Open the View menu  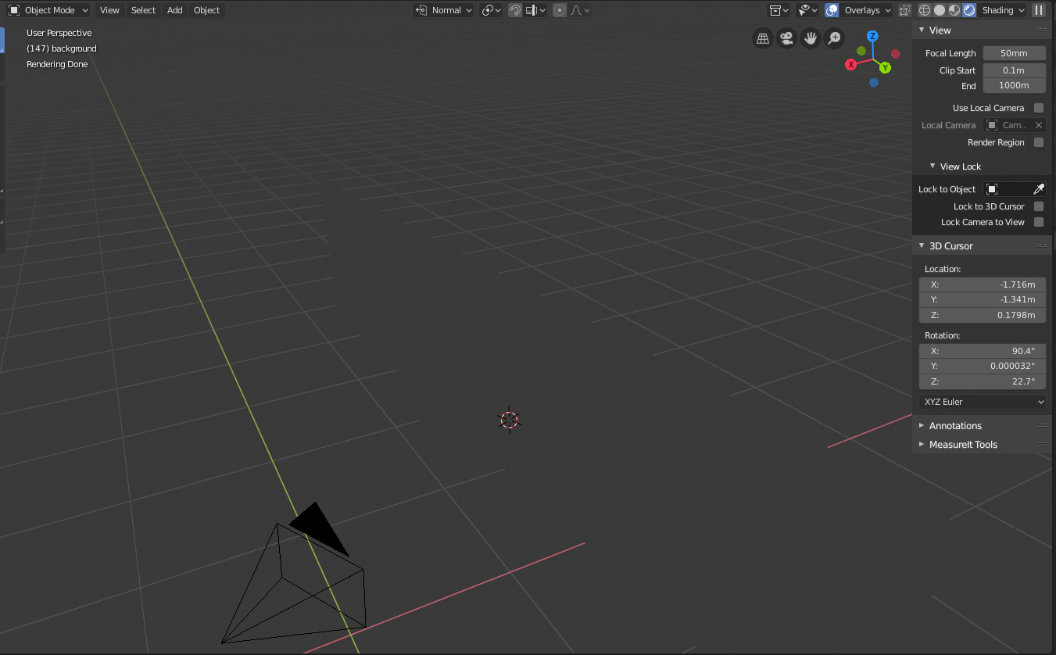coord(109,10)
